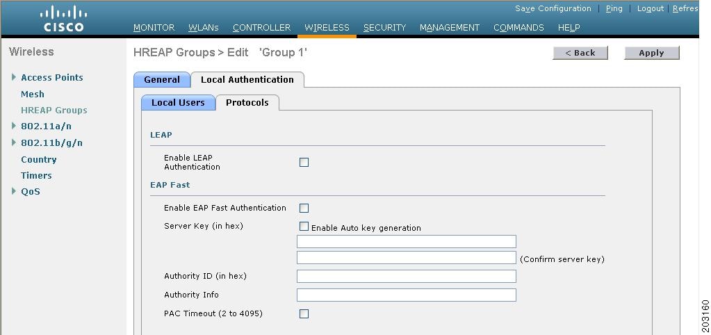Open the SECURITY menu
Image resolution: width=711 pixels, height=335 pixels.
[384, 28]
